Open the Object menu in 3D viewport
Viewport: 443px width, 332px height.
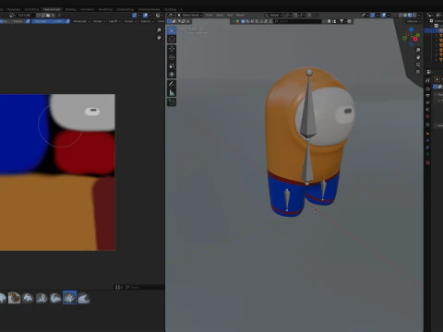click(x=240, y=15)
